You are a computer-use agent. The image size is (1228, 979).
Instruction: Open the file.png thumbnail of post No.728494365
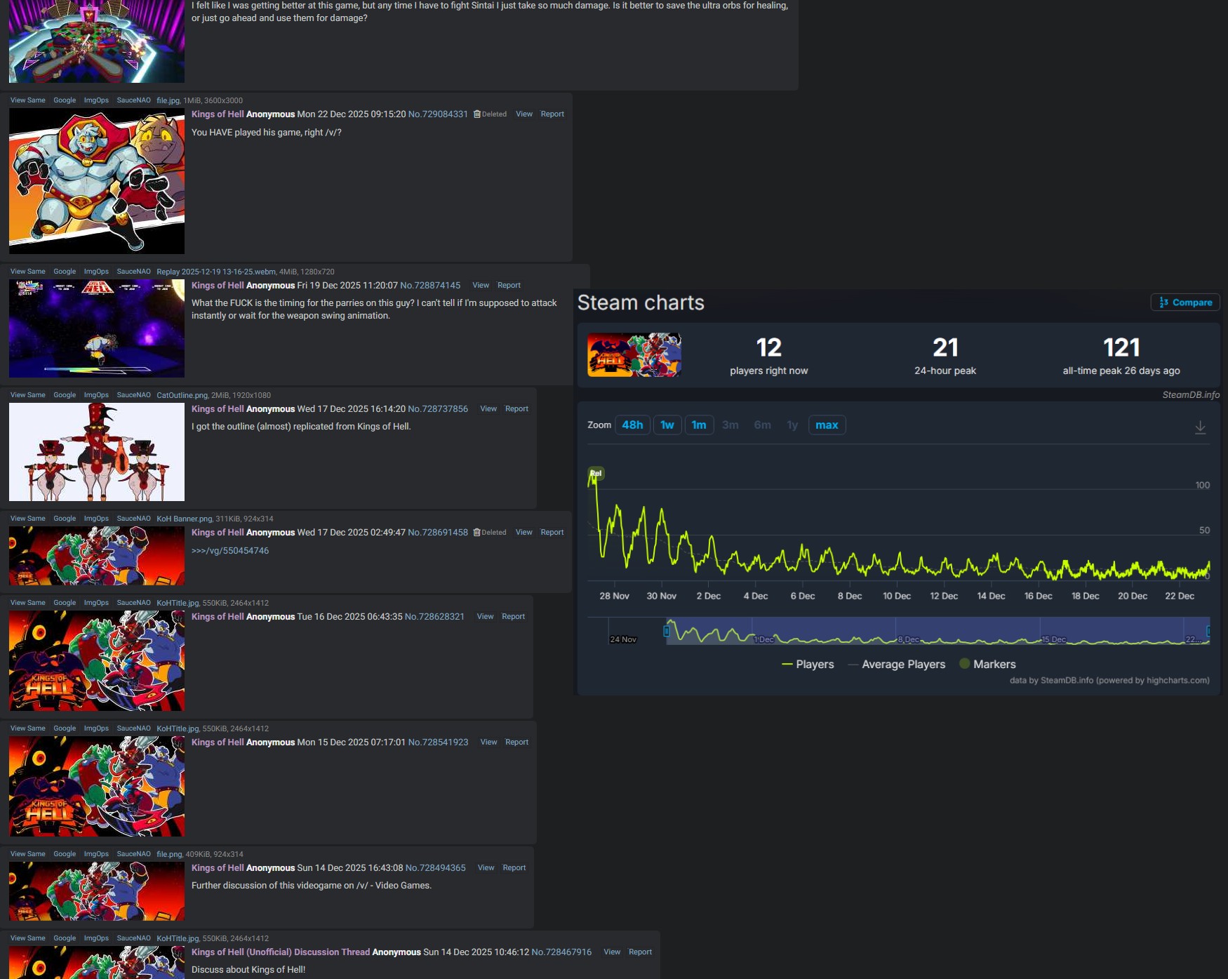pos(97,891)
